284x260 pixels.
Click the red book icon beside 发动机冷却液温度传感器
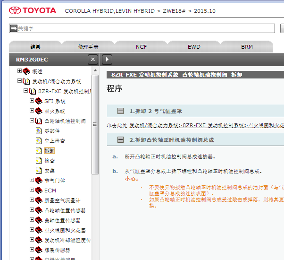pyautogui.click(x=39, y=240)
